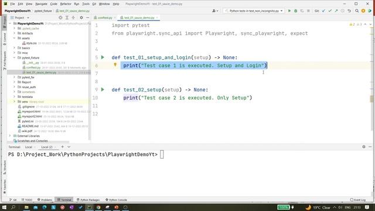Open the Windows Start menu
This screenshot has height=211, width=375.
click(4, 207)
